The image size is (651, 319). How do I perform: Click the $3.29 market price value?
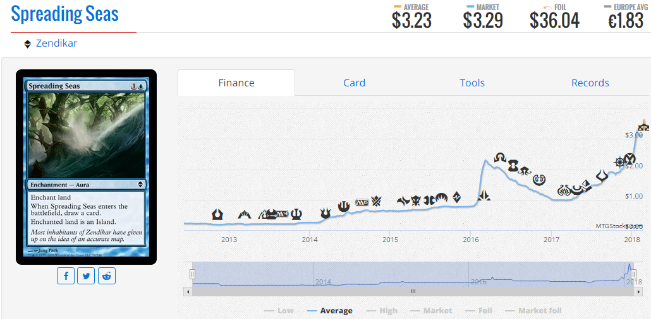(x=483, y=20)
